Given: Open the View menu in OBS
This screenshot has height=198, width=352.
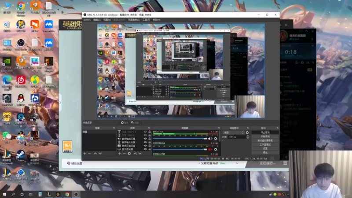Looking at the screenshot, I should pyautogui.click(x=107, y=20).
